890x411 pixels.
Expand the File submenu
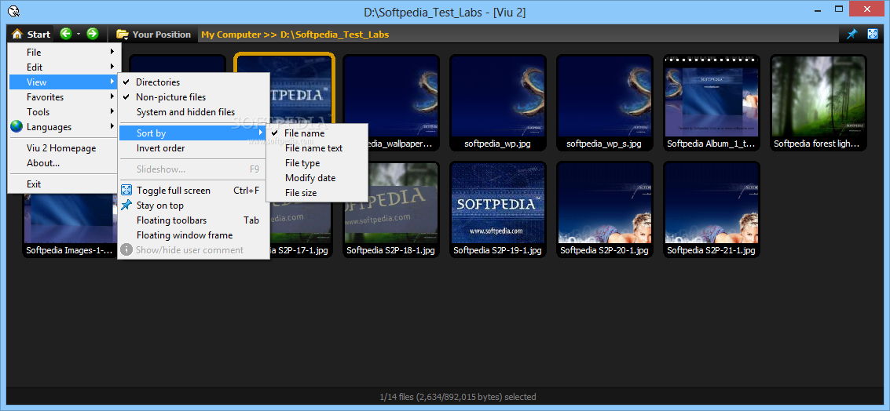64,52
